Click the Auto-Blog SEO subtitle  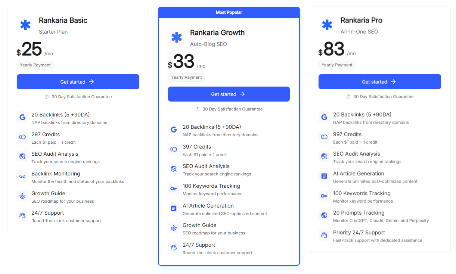point(208,44)
